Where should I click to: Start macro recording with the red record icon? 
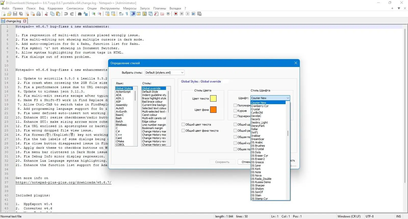point(176,14)
